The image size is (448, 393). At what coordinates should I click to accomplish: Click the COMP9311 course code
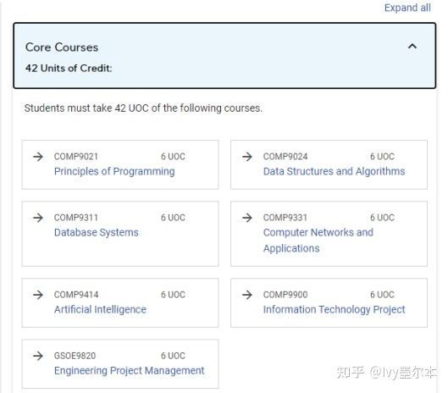click(x=76, y=218)
